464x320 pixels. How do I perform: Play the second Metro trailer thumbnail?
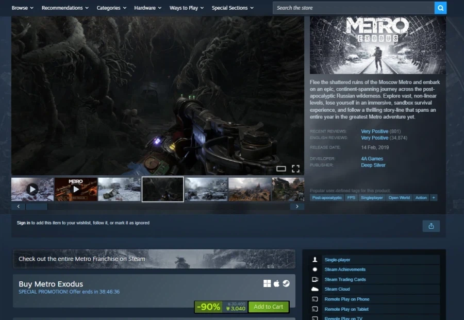(76, 189)
